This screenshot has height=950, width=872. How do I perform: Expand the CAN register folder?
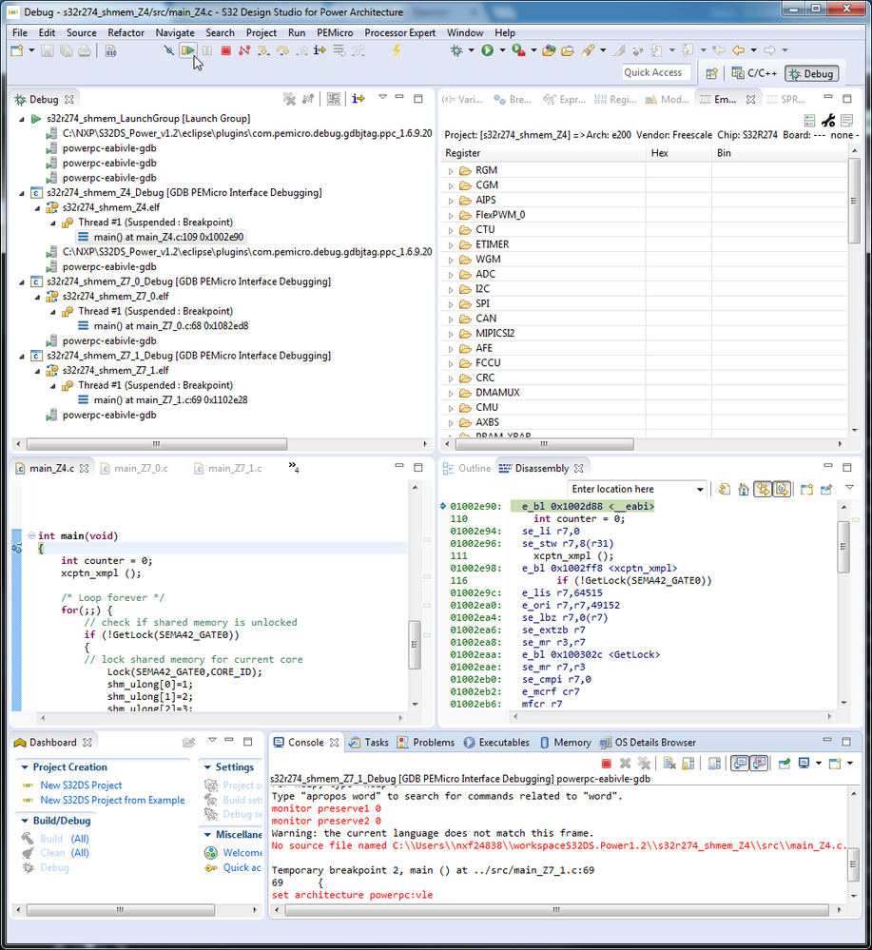pyautogui.click(x=450, y=320)
